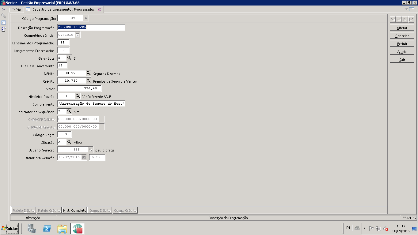Go to next record navigation button

pos(405,20)
